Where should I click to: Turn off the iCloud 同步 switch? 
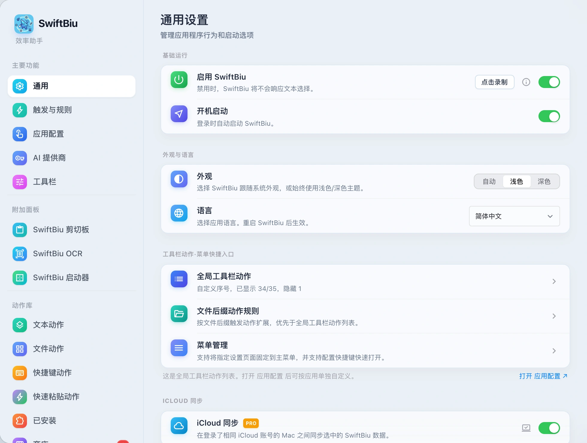549,428
